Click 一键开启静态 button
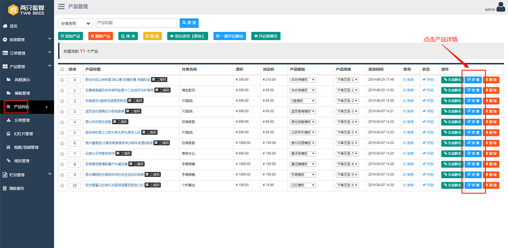Screen dimensions: 508x248 [230, 36]
